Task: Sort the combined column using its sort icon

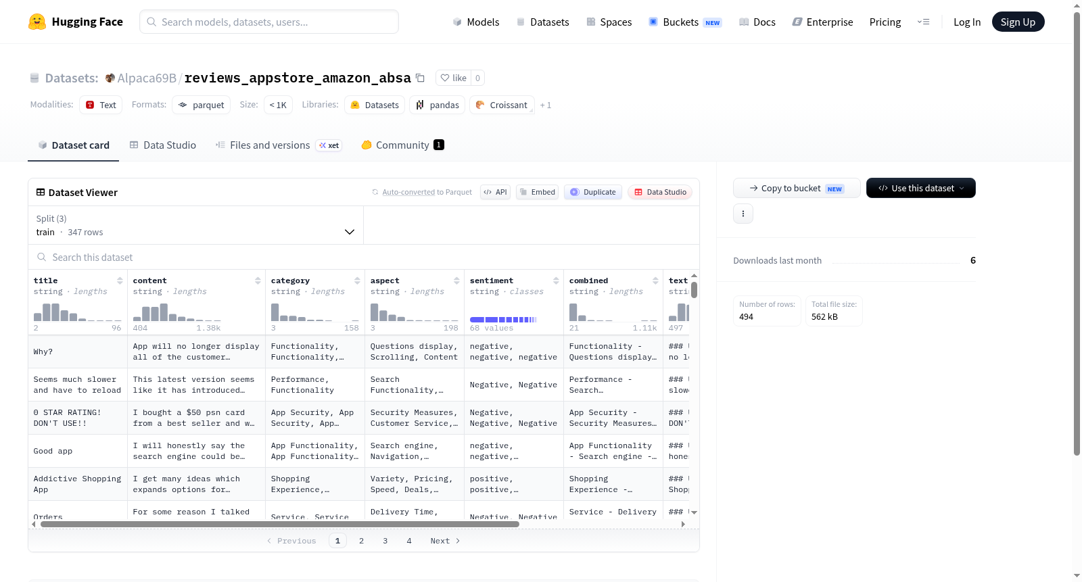Action: tap(655, 281)
